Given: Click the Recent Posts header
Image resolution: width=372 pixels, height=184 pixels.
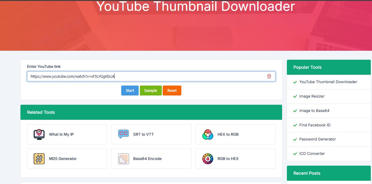Looking at the screenshot, I should [329, 173].
